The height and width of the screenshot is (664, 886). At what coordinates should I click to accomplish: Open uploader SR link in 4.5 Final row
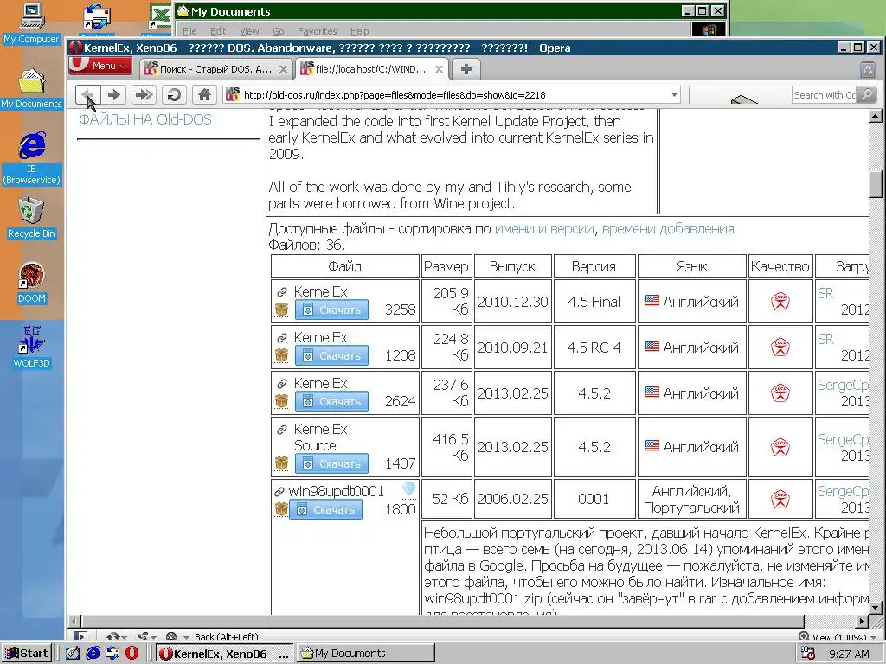click(x=825, y=293)
